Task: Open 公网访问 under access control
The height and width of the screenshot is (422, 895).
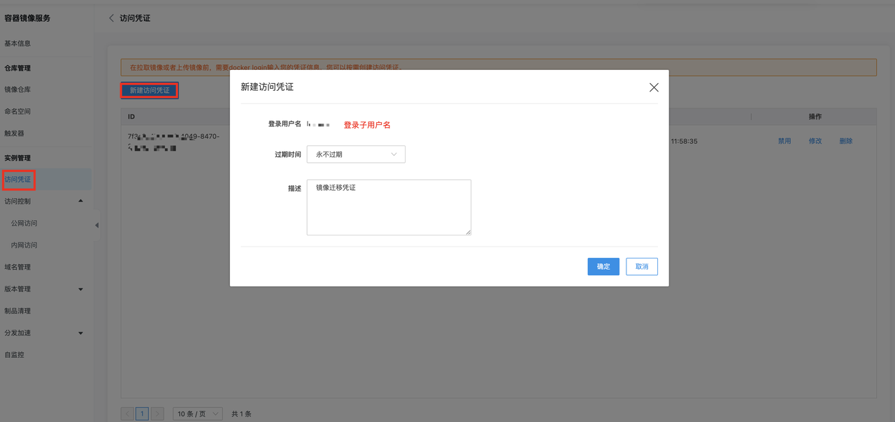Action: point(24,224)
